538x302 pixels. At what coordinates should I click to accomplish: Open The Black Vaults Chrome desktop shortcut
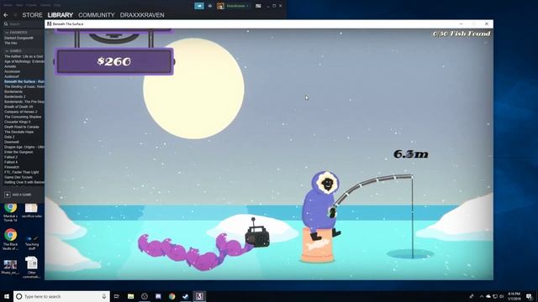[x=11, y=239]
